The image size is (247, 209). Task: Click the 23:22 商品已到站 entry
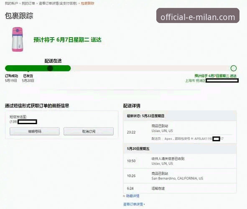point(180,132)
